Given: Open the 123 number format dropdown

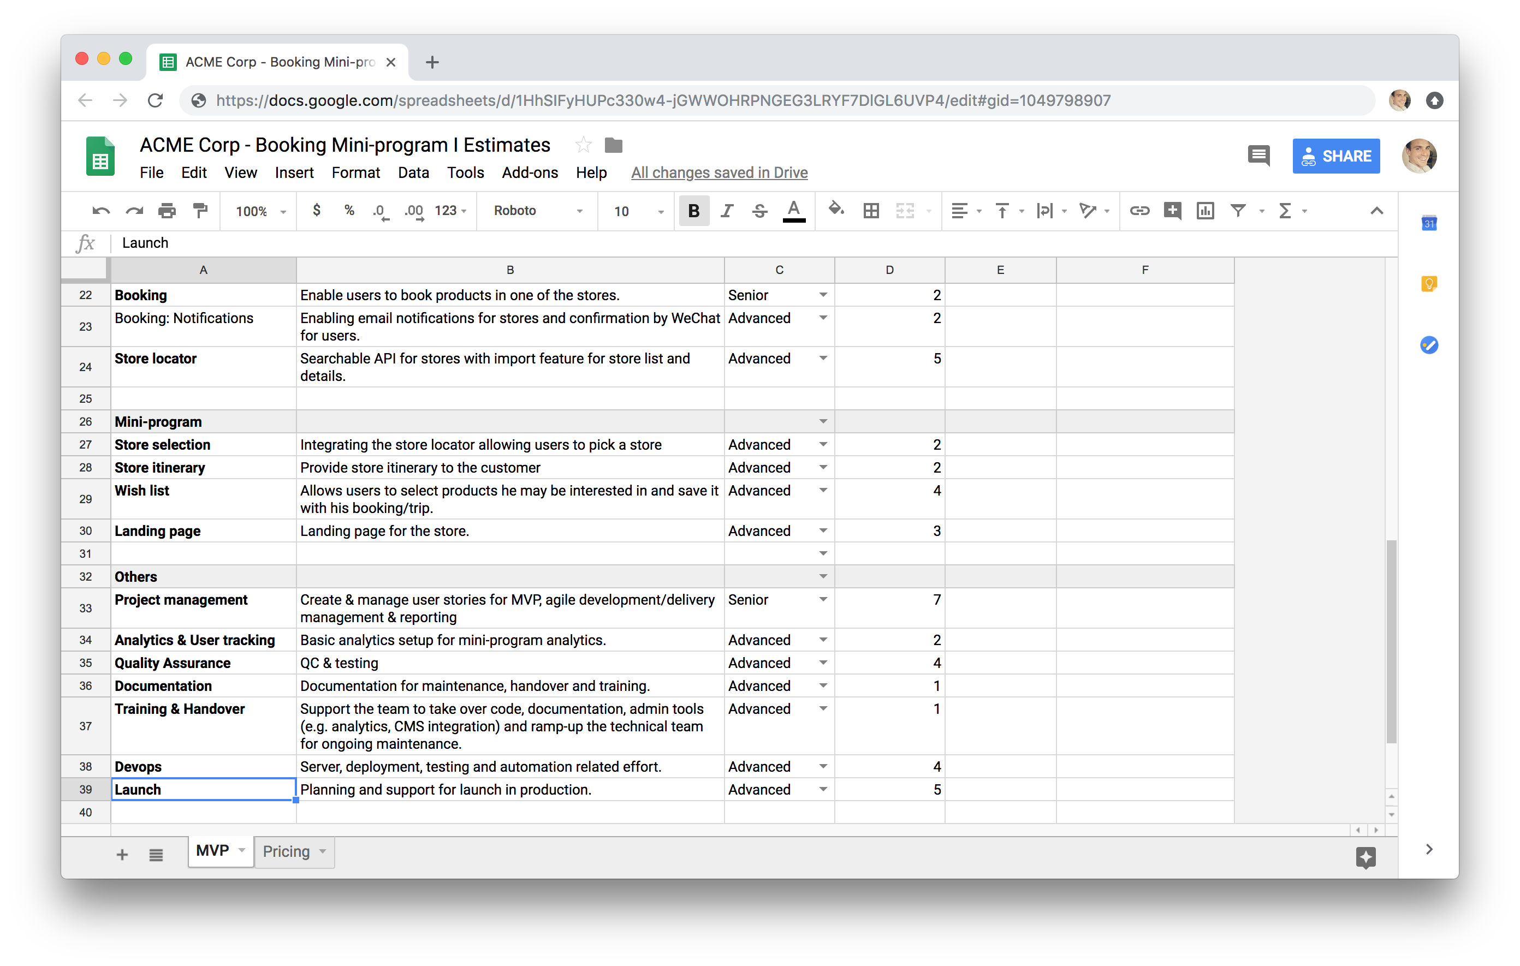Looking at the screenshot, I should point(450,211).
